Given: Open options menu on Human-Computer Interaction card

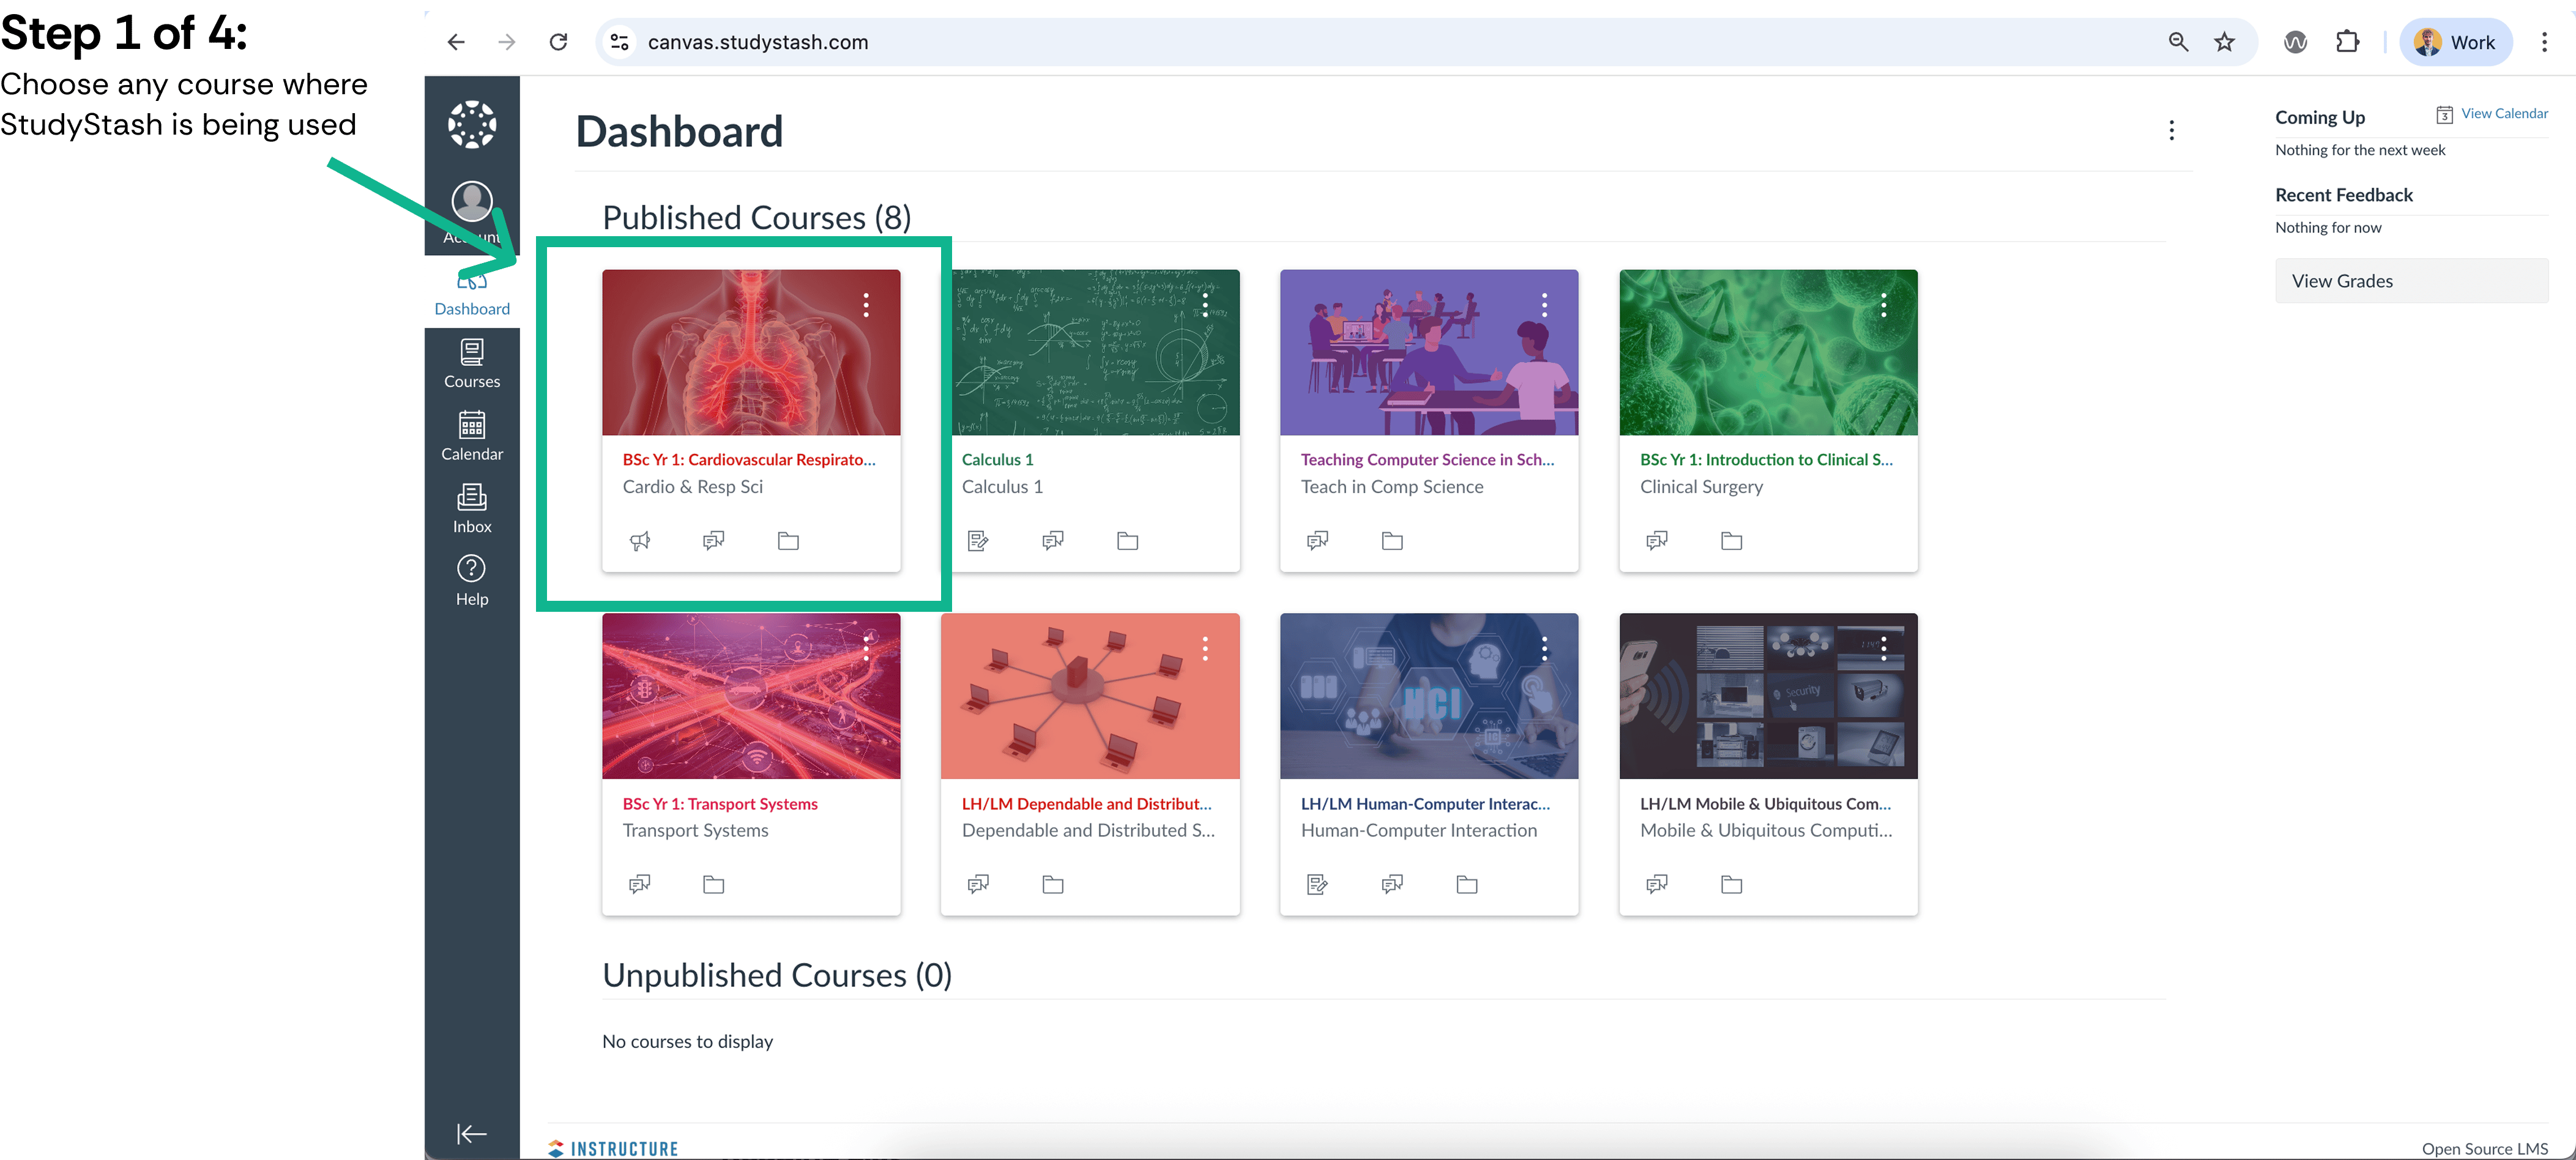Looking at the screenshot, I should 1544,649.
